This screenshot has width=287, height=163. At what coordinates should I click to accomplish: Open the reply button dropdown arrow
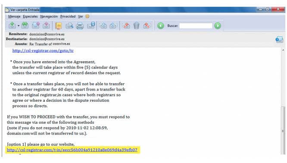tap(19, 26)
